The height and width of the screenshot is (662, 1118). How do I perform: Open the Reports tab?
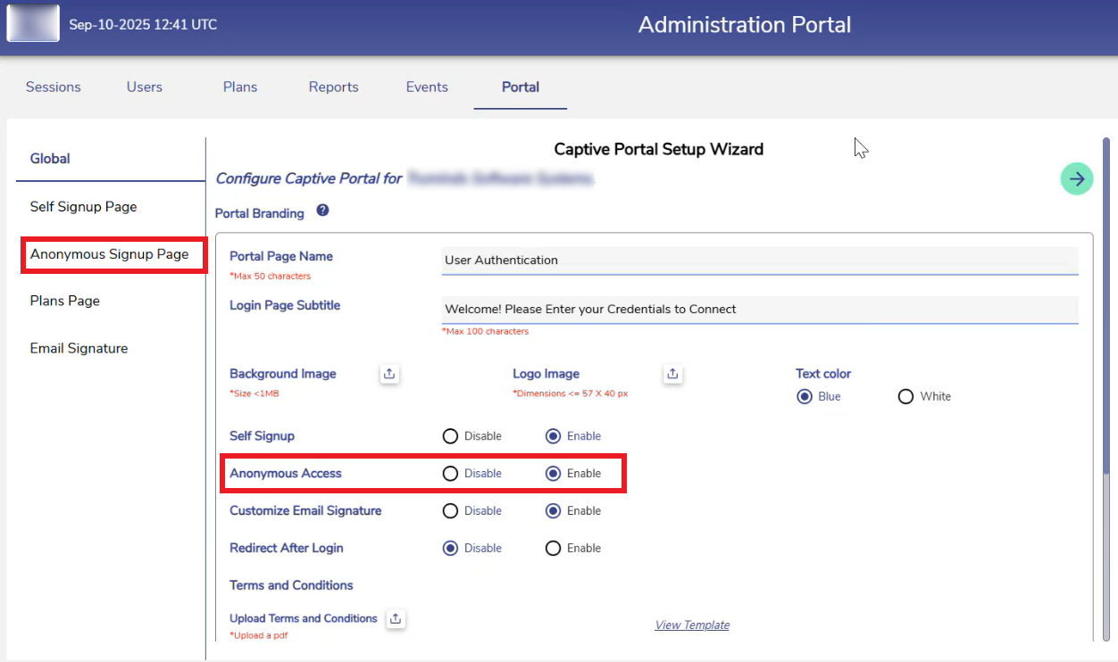(333, 87)
